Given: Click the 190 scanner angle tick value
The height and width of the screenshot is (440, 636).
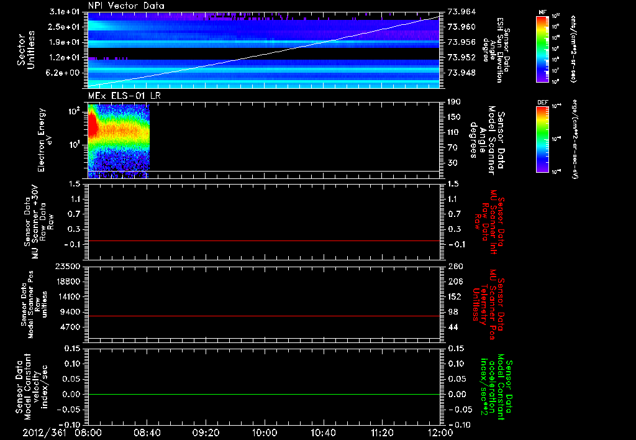Looking at the screenshot, I should click(x=454, y=102).
